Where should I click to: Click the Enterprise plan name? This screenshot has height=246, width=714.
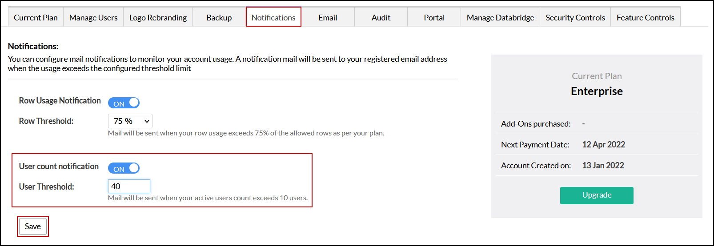coord(597,91)
